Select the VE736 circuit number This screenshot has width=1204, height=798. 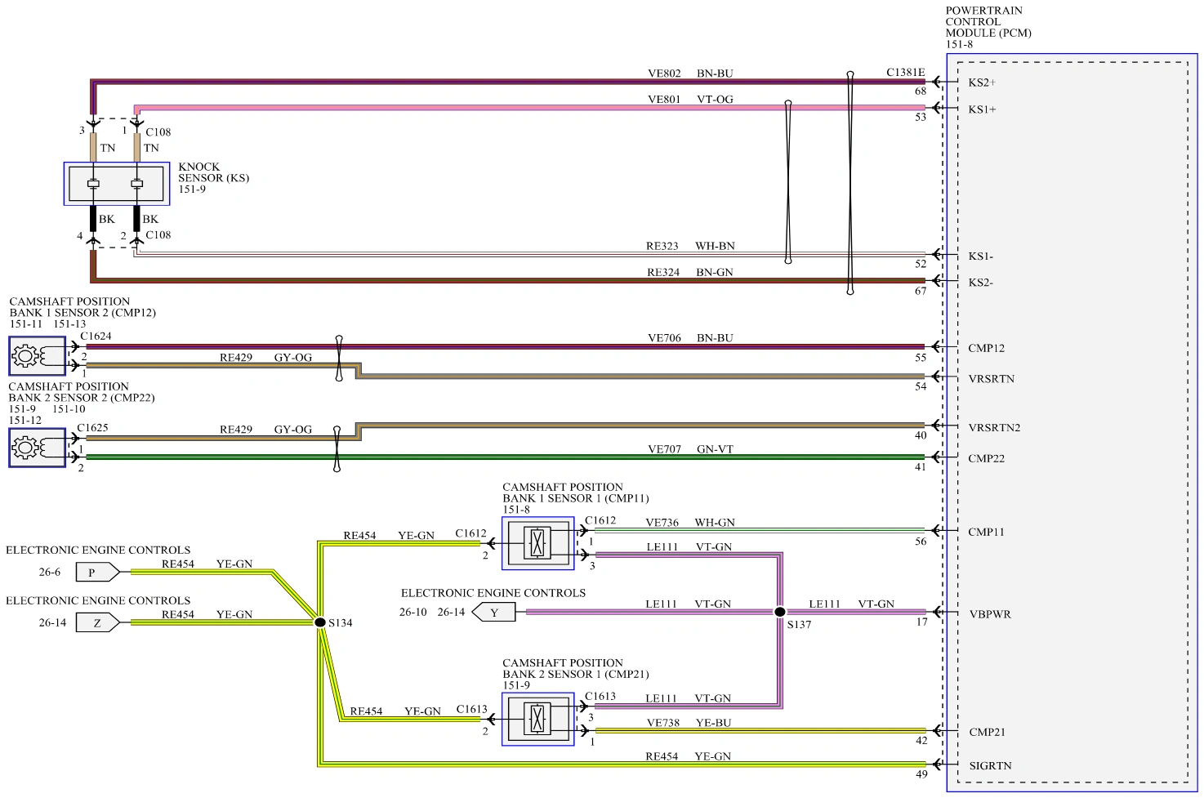[x=662, y=523]
